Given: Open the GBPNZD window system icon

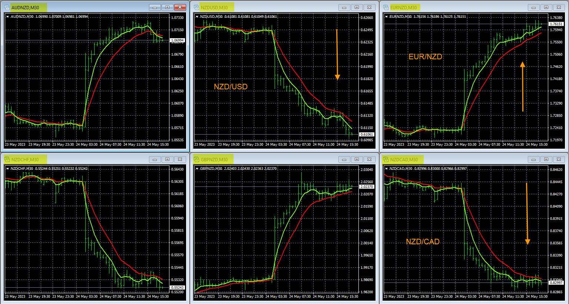Looking at the screenshot, I should 196,159.
